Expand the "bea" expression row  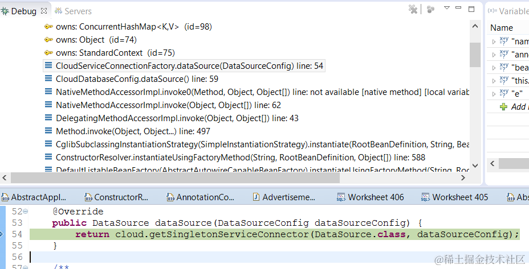click(x=494, y=68)
